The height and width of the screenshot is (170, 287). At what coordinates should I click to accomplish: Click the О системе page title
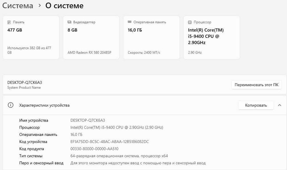tap(64, 5)
